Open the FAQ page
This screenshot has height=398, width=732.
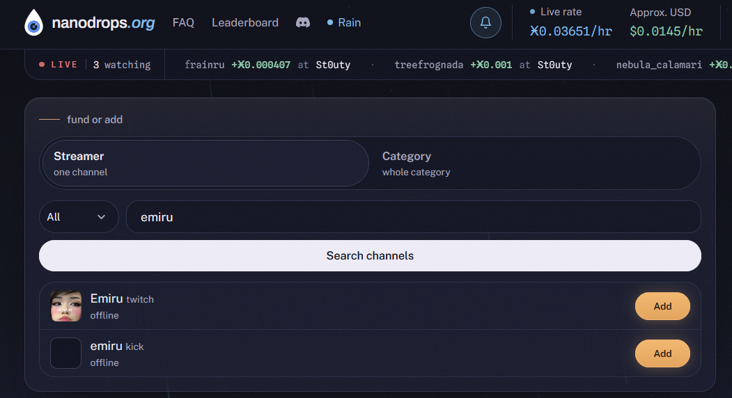click(183, 22)
